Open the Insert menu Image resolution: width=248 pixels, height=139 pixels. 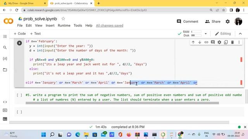[x=50, y=25]
